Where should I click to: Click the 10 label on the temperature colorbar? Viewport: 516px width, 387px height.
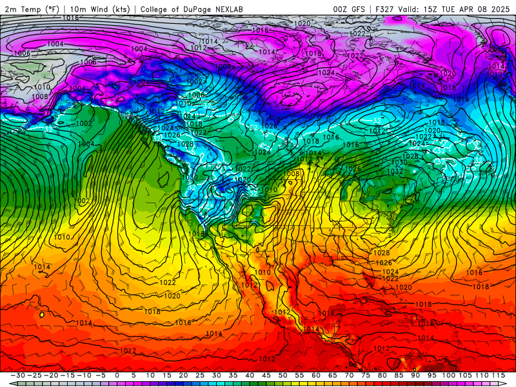(150, 375)
